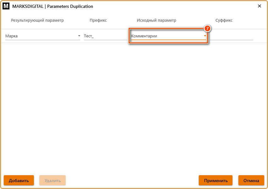Click the Результирующий параметр column header

point(37,20)
